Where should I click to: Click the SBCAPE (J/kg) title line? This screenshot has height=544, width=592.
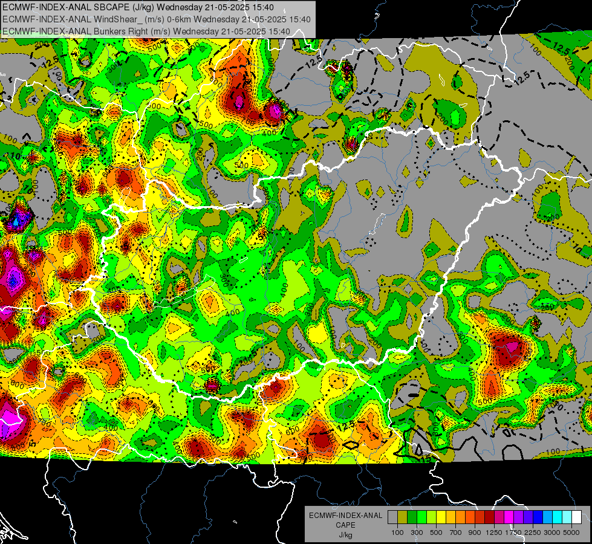[x=138, y=7]
